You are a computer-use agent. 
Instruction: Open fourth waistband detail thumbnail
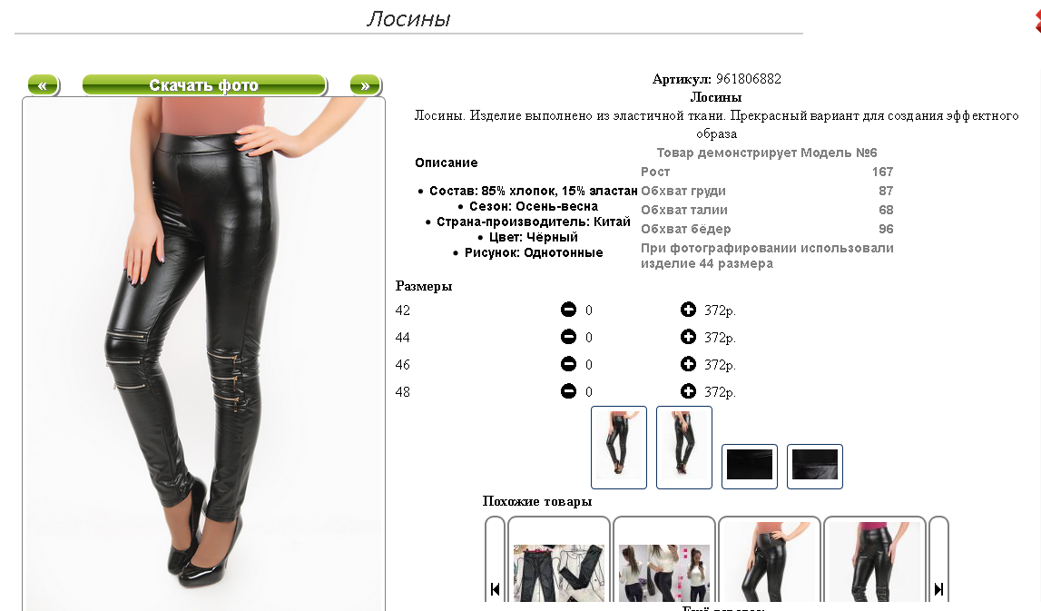tap(815, 467)
